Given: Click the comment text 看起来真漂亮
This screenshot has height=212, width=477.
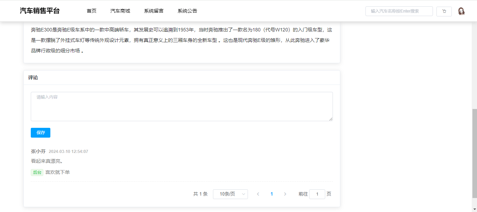Looking at the screenshot, I should 47,161.
